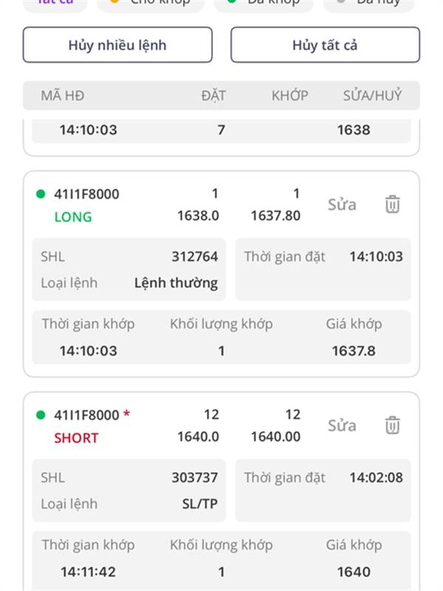Viewport: 443px width, 591px height.
Task: Tap the red asterisk next to SHORT 41I1F8000
Action: click(126, 414)
